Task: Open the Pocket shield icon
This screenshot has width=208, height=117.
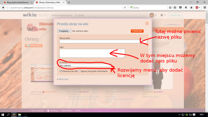Action: tap(180, 7)
